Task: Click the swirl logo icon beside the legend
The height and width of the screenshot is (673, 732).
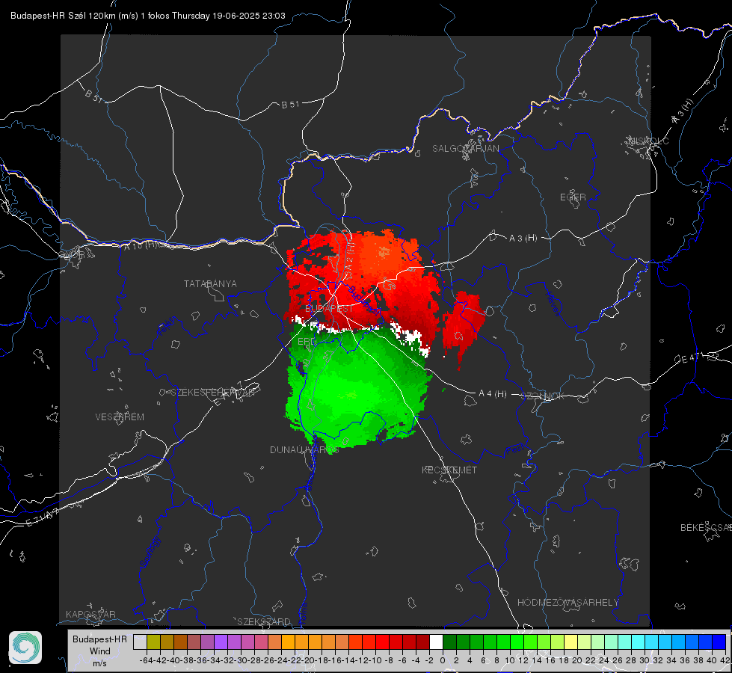Action: point(25,648)
